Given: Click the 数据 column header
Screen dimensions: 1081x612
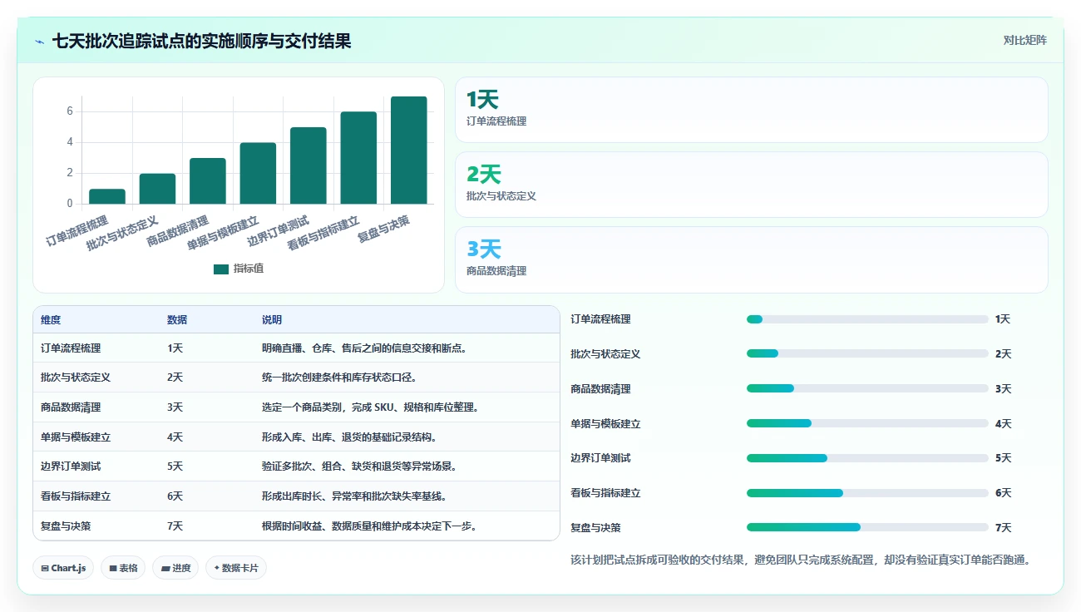Looking at the screenshot, I should [x=177, y=320].
